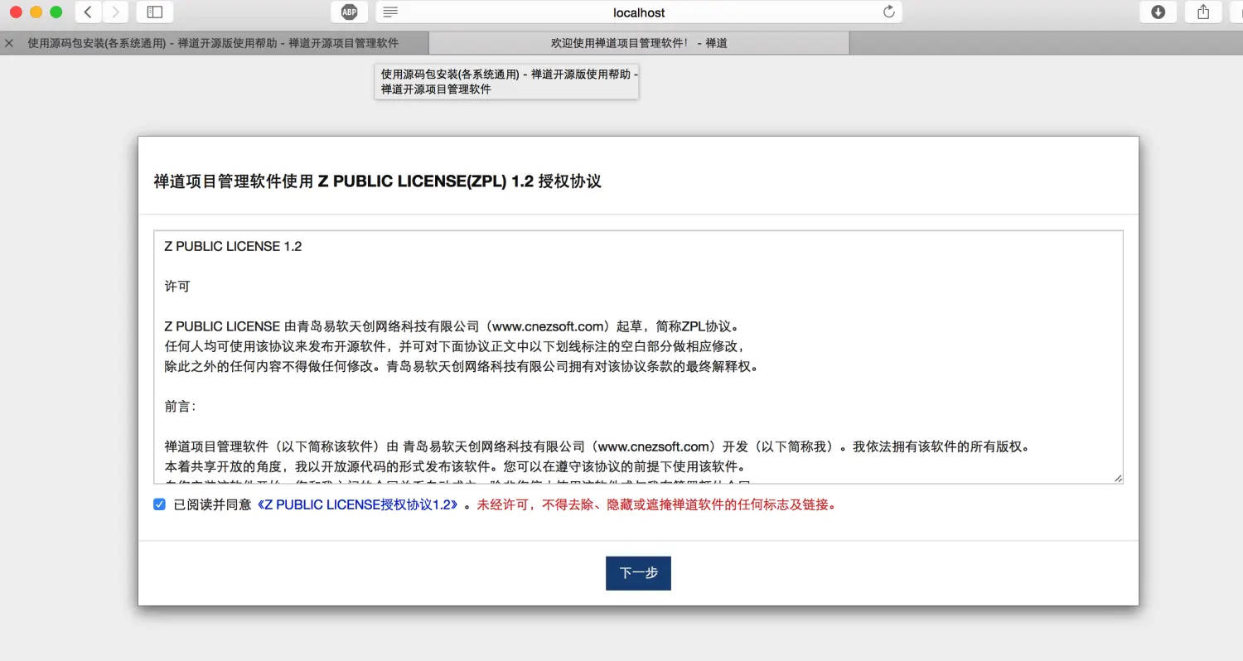Toggle the Safari sidebar button
Image resolution: width=1243 pixels, height=661 pixels.
pyautogui.click(x=154, y=12)
